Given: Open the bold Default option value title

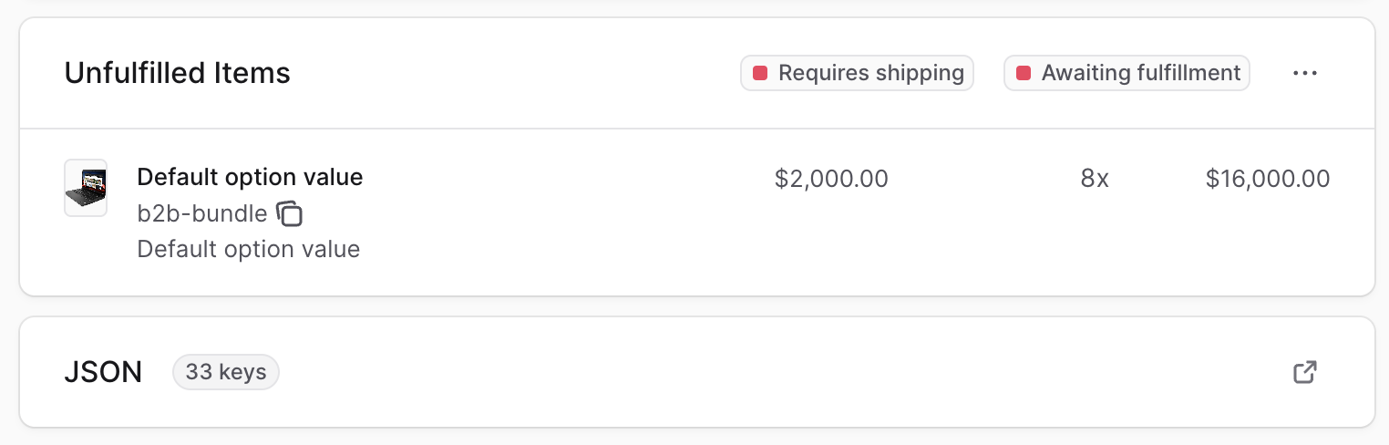Looking at the screenshot, I should (x=250, y=177).
